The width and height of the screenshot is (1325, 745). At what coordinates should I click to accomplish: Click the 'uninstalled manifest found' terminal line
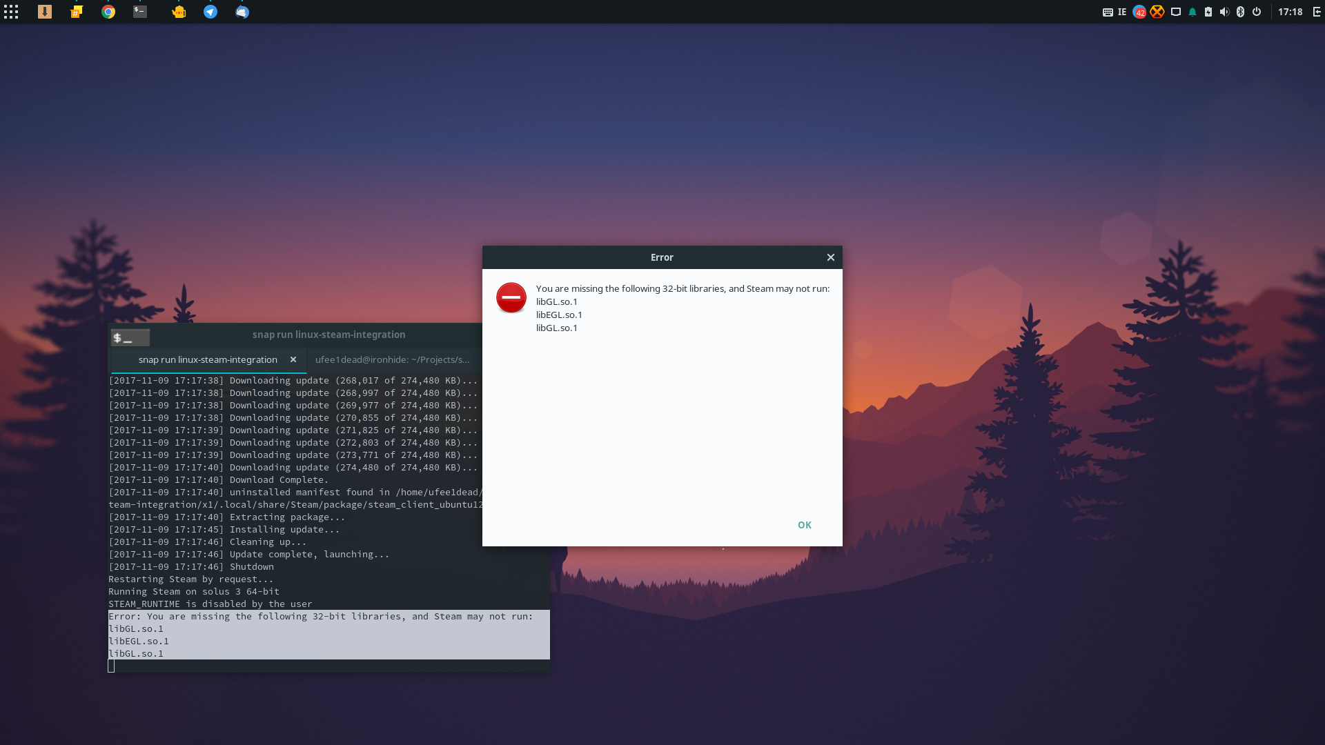click(295, 493)
